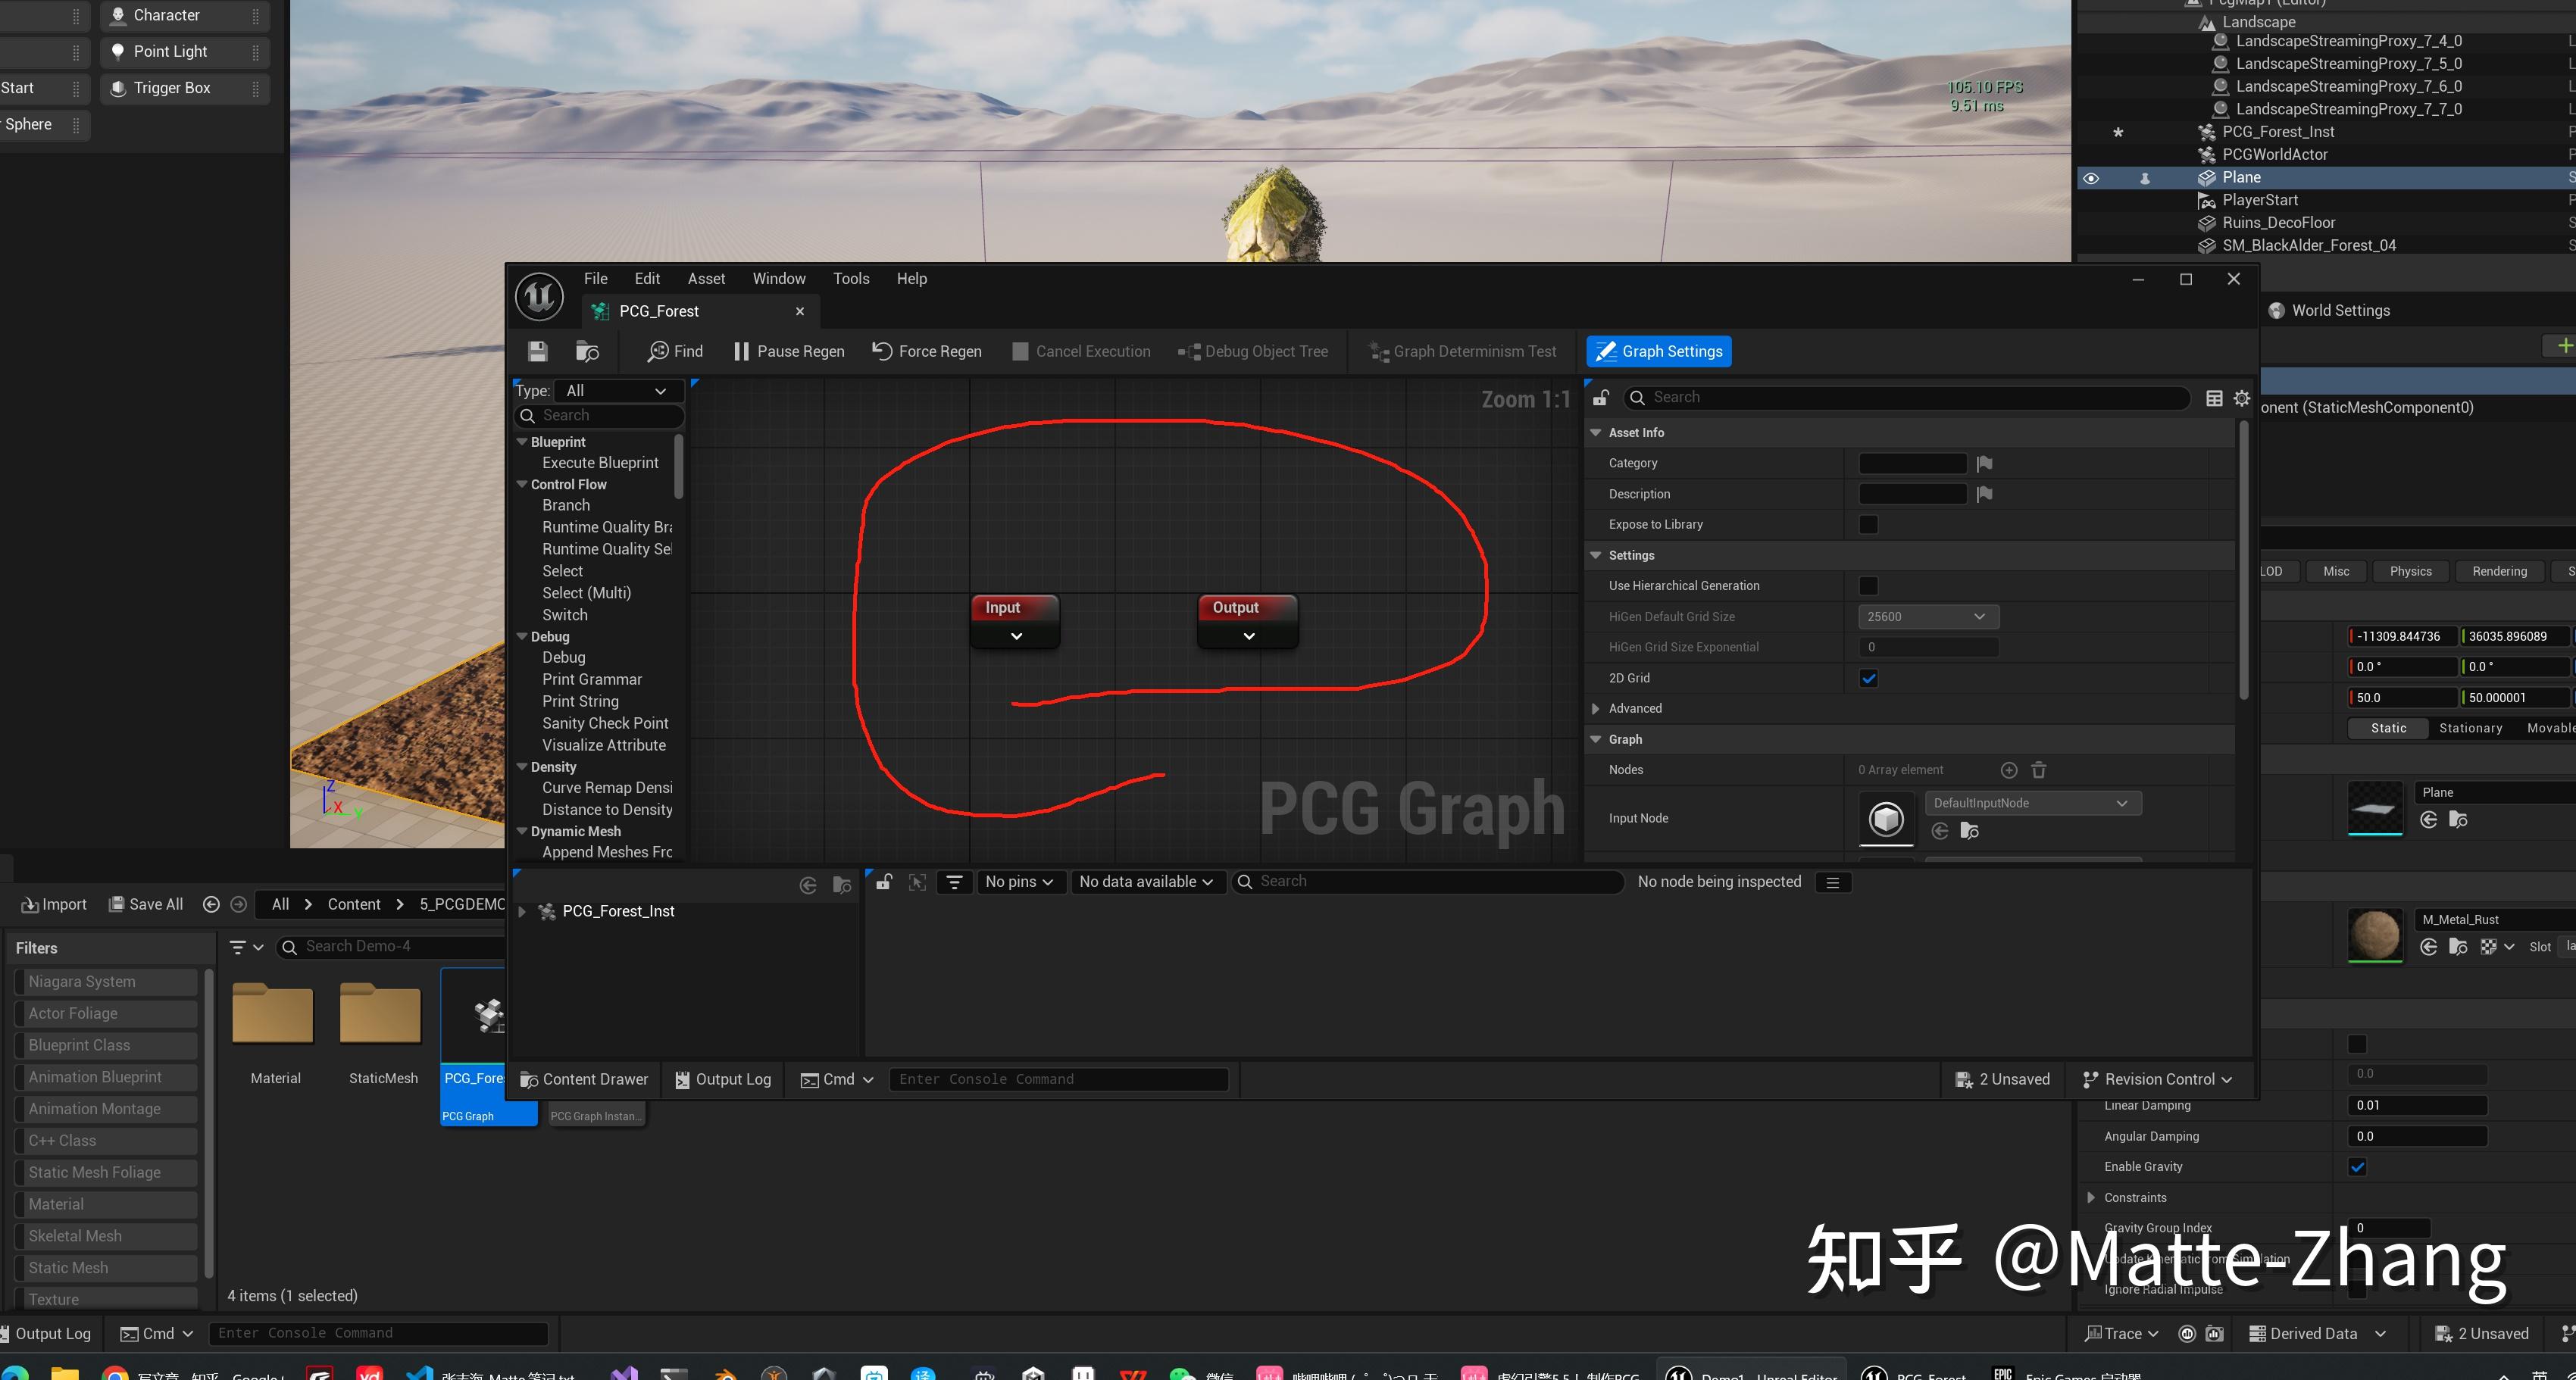
Task: Click the Find toolbar button
Action: tap(675, 351)
